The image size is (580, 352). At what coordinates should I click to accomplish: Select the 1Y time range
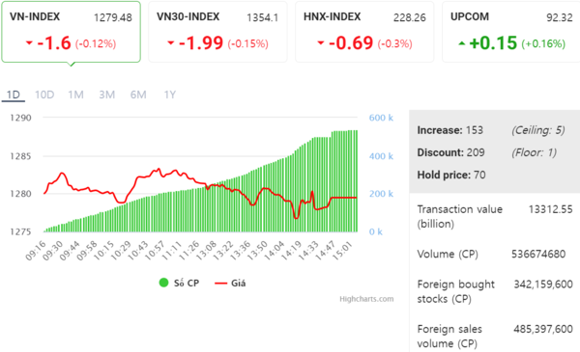[170, 95]
